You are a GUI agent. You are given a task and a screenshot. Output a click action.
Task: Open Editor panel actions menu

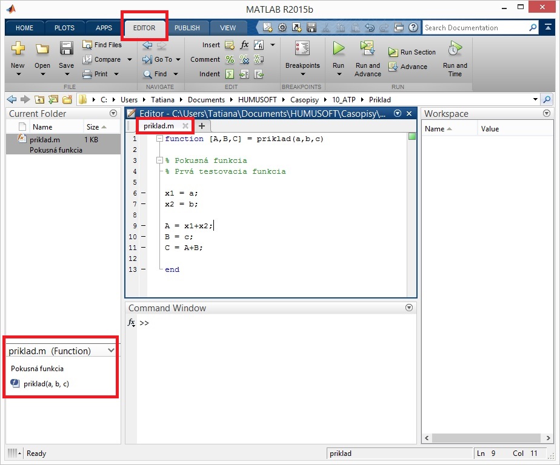[x=398, y=113]
